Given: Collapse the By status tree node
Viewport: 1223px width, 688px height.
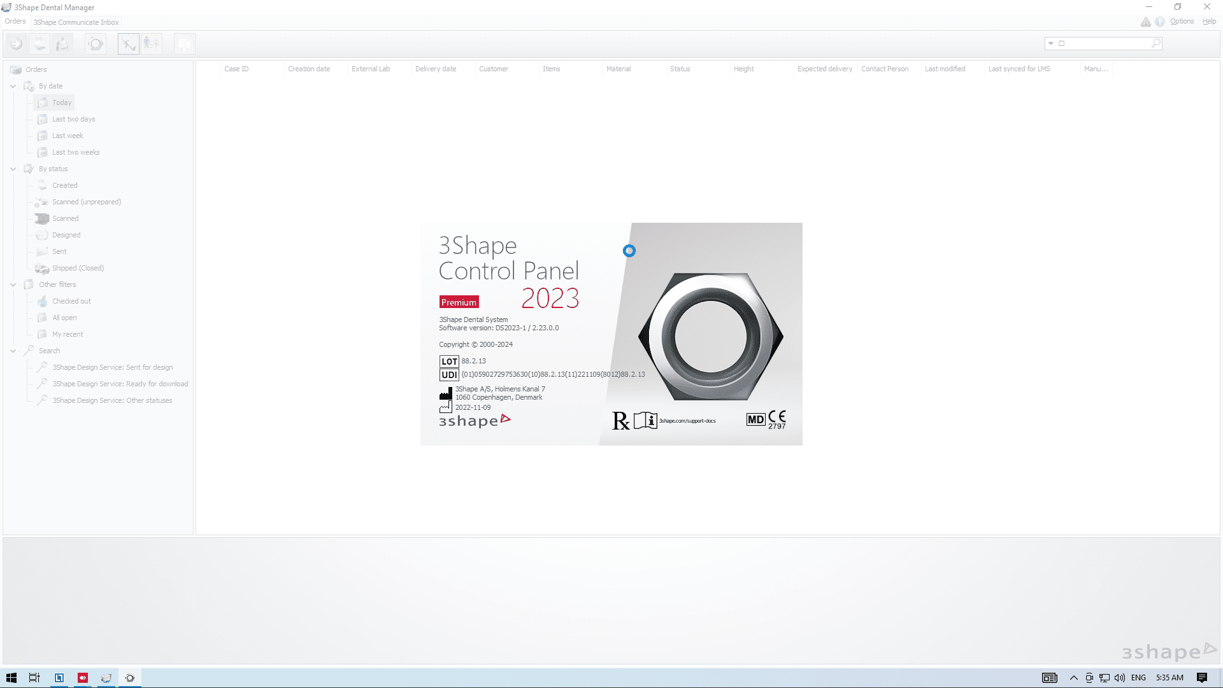Looking at the screenshot, I should 13,169.
